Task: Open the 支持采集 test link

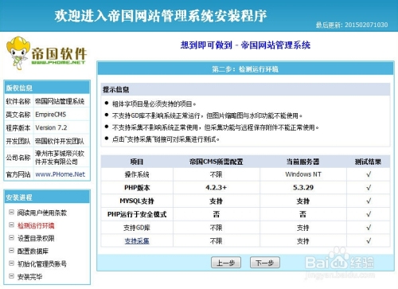Action: (x=137, y=241)
